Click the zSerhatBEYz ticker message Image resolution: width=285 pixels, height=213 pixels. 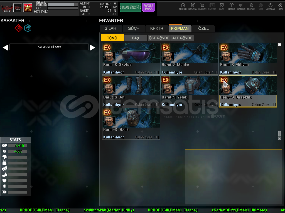(239, 210)
